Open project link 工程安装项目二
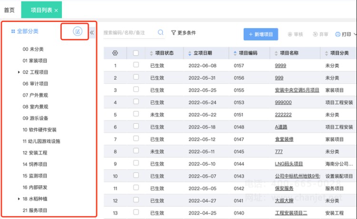This screenshot has width=357, height=219. [291, 213]
